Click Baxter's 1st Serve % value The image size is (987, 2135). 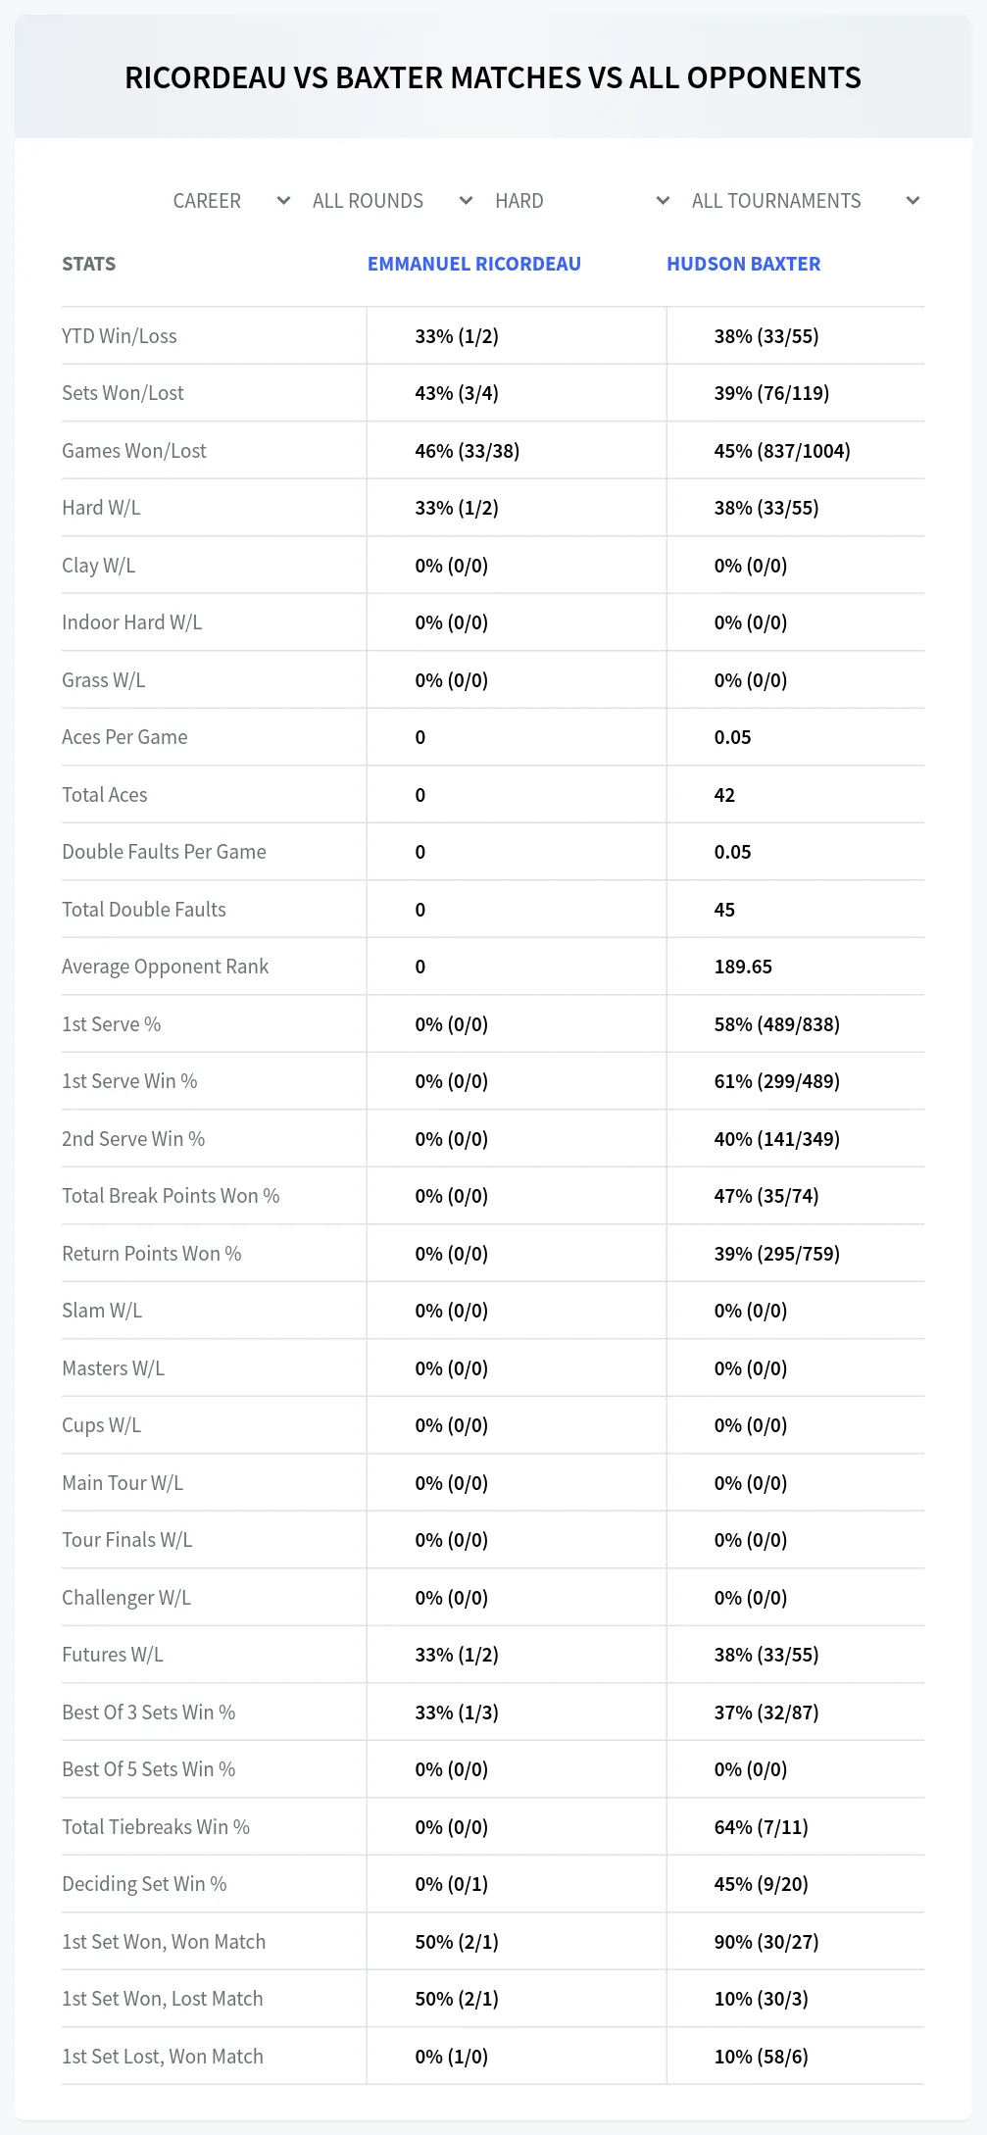777,1024
